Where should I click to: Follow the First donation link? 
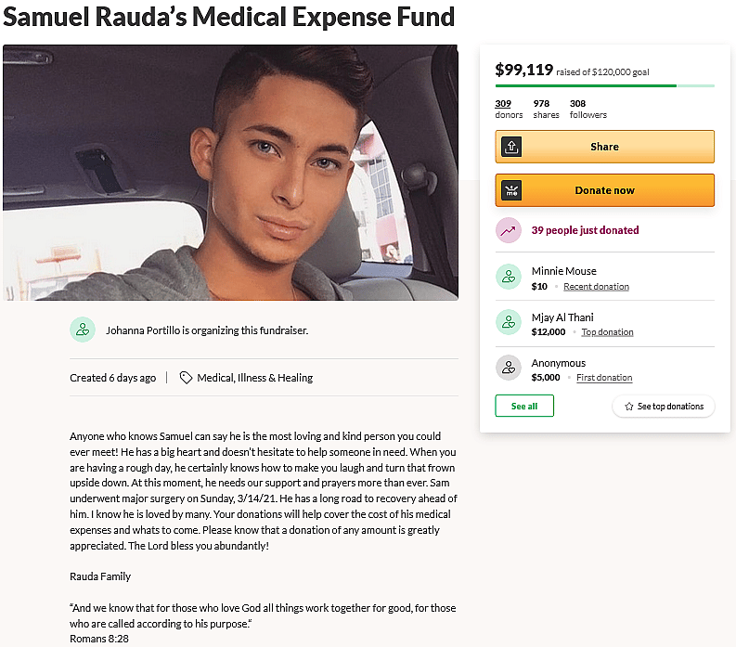[604, 378]
